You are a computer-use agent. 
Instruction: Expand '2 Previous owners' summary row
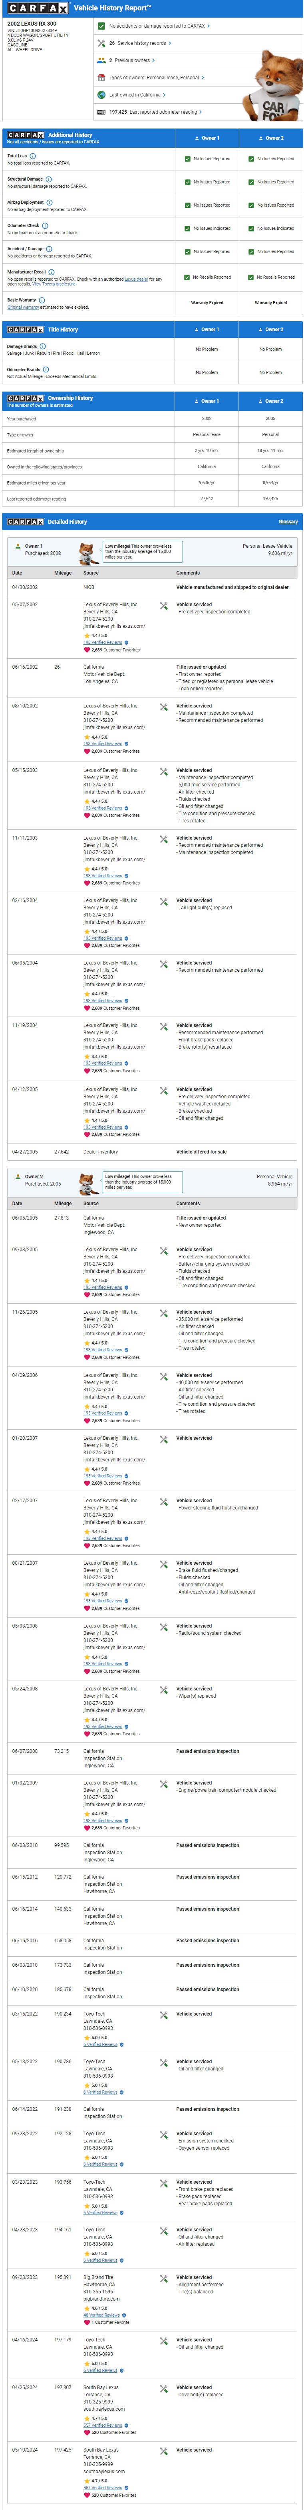[132, 60]
